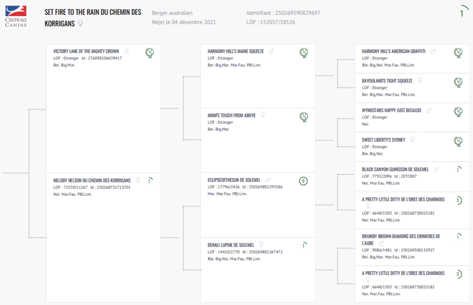Screen dimensions: 473x305
Task: Click the cotation 1 badge on Melody Nelson
Action: (149, 181)
